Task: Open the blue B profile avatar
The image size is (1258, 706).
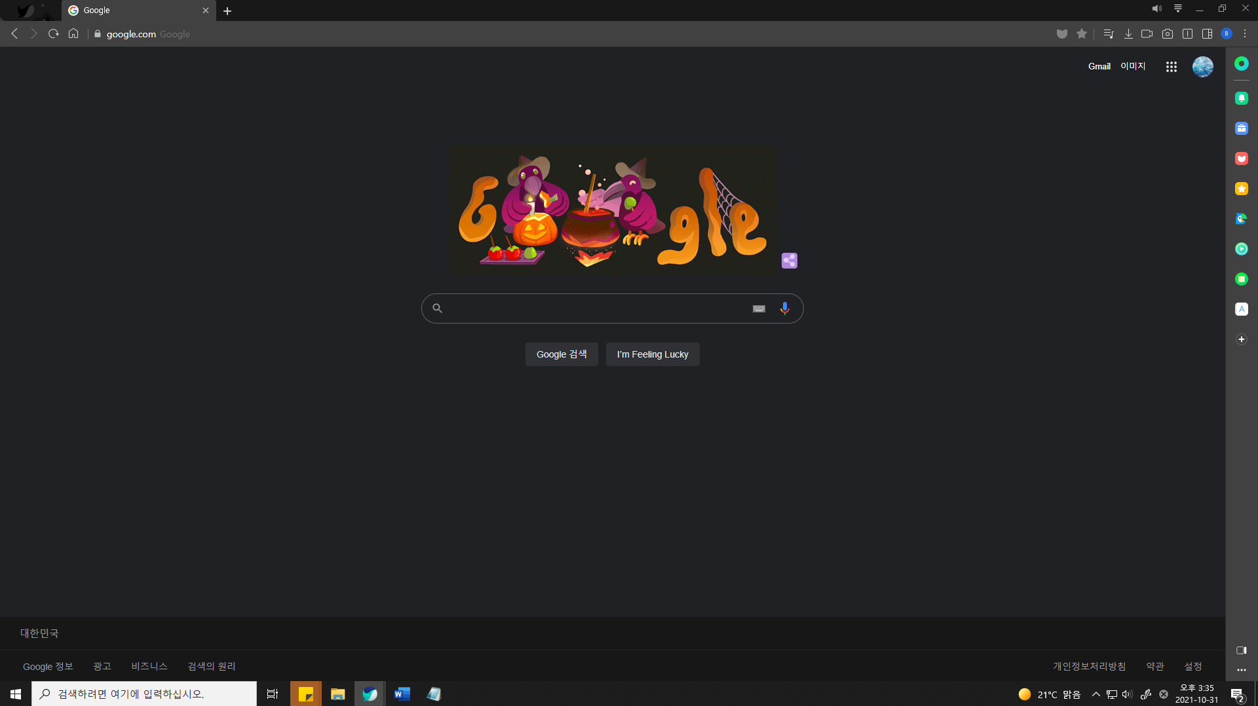Action: 1227,34
